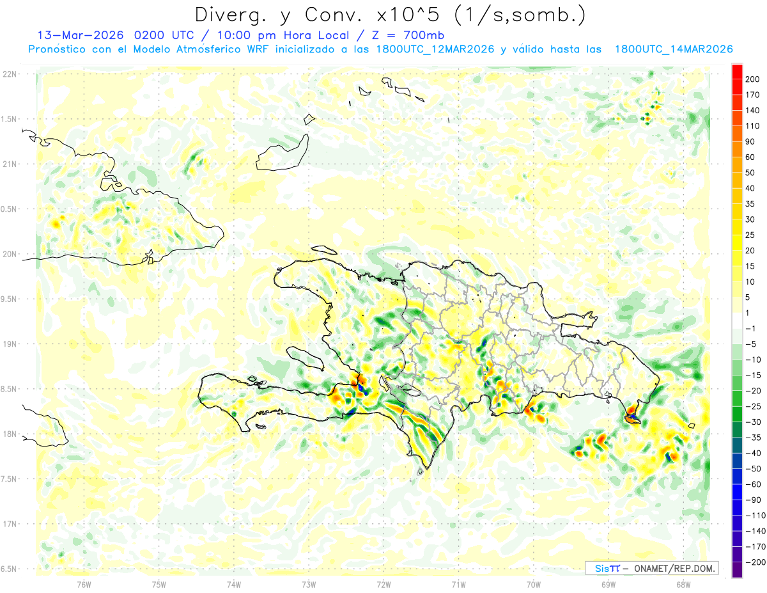Click the -170 colorbar label
Image resolution: width=767 pixels, height=593 pixels.
755,546
